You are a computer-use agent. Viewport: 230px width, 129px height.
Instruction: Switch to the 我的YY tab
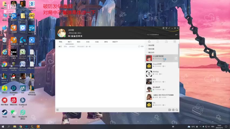point(115,42)
